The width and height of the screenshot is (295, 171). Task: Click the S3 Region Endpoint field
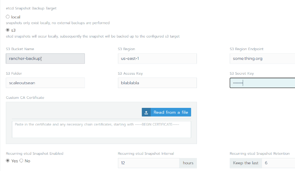click(262, 58)
